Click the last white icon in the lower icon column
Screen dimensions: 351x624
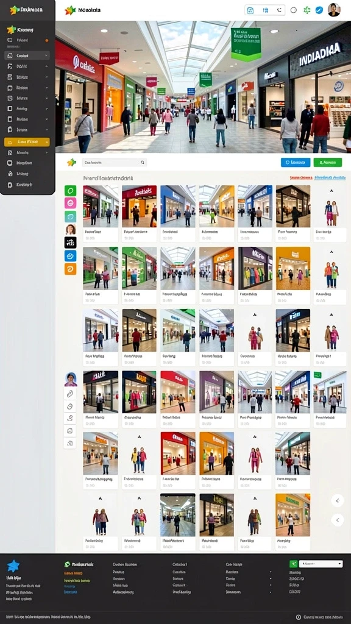tap(69, 443)
